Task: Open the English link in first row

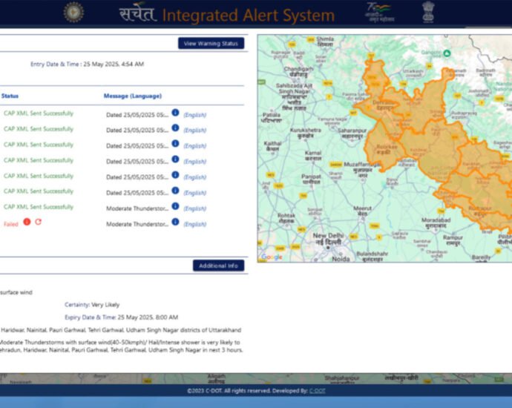Action: click(194, 115)
